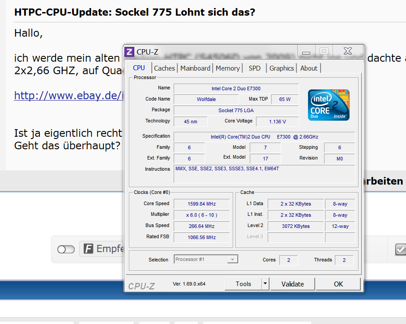Click the Ext. Model value 17
This screenshot has height=324, width=406.
[x=265, y=159]
